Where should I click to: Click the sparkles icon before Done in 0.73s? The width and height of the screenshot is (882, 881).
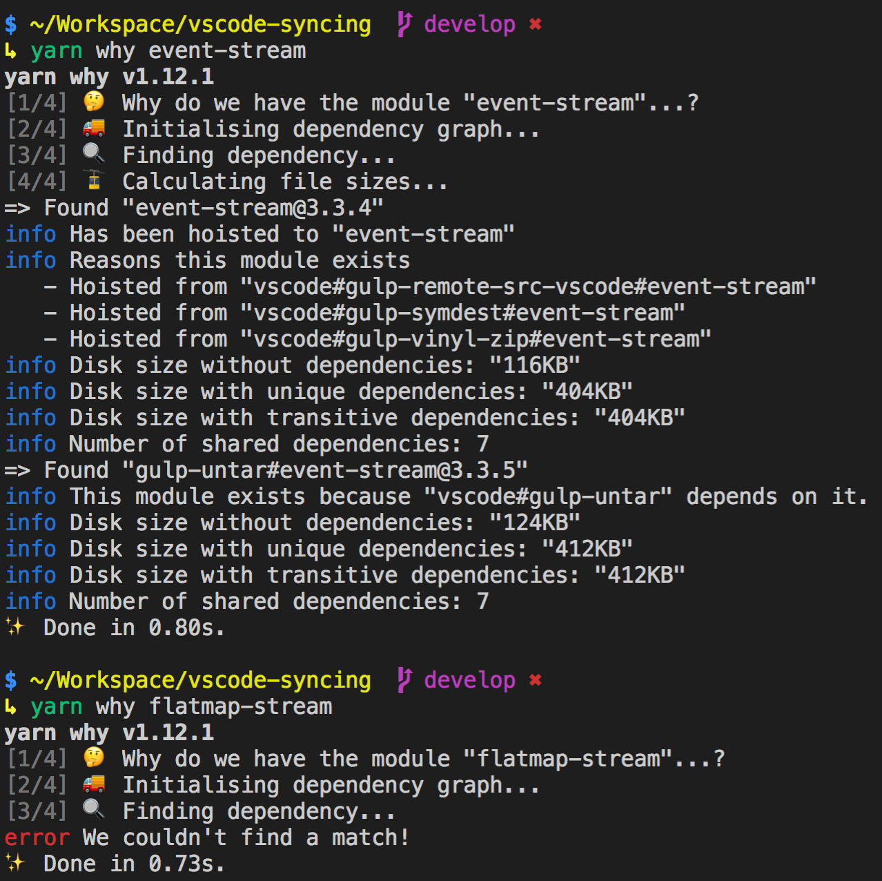(15, 863)
